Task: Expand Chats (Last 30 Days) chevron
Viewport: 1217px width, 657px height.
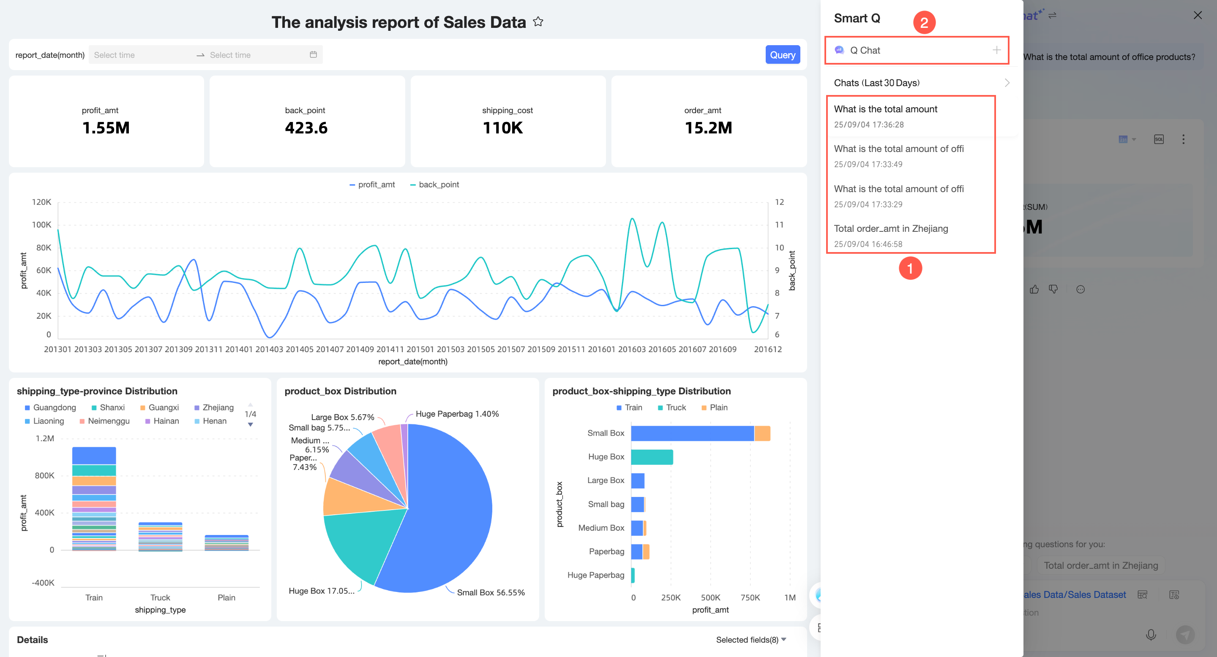Action: (x=1007, y=83)
